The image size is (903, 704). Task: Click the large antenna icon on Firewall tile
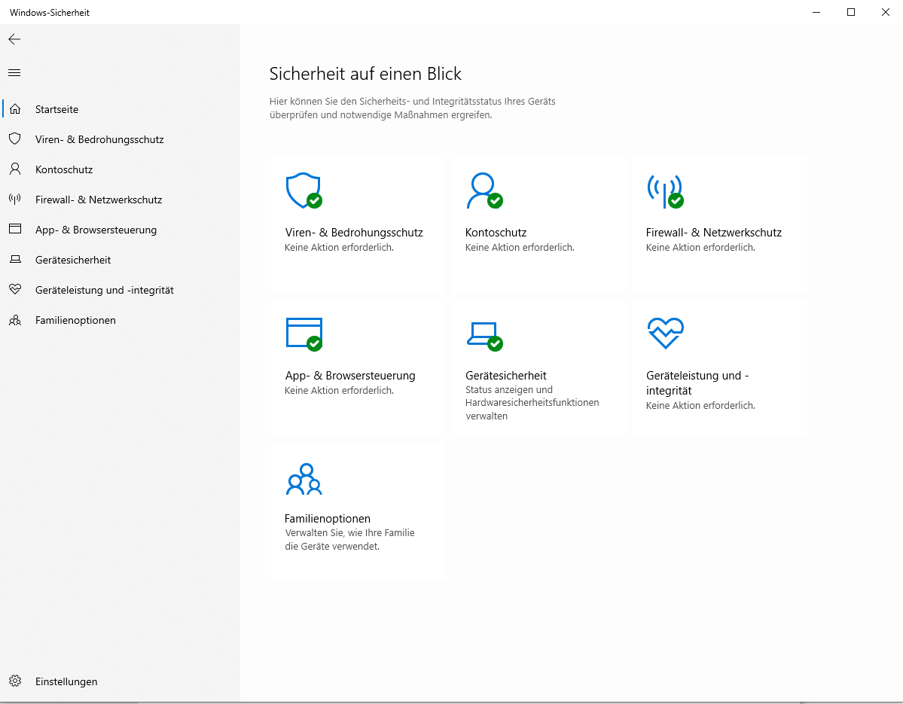665,191
